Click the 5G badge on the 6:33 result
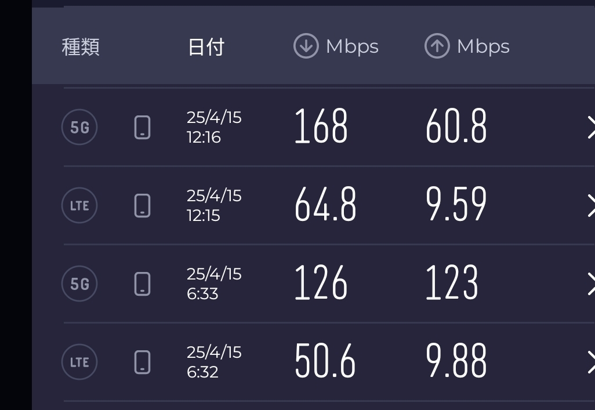Viewport: 595px width, 410px height. tap(79, 284)
